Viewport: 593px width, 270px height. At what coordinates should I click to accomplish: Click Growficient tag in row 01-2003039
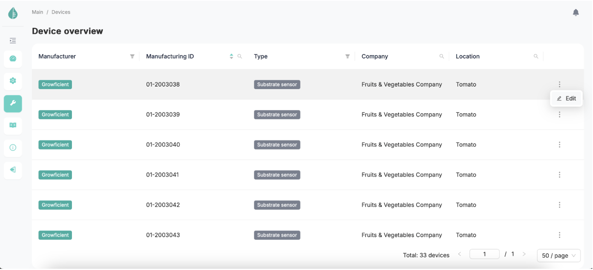click(x=55, y=115)
